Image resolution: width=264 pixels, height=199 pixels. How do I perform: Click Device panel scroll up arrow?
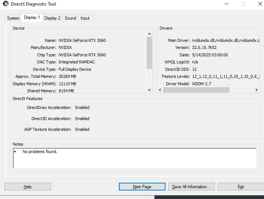[149, 34]
